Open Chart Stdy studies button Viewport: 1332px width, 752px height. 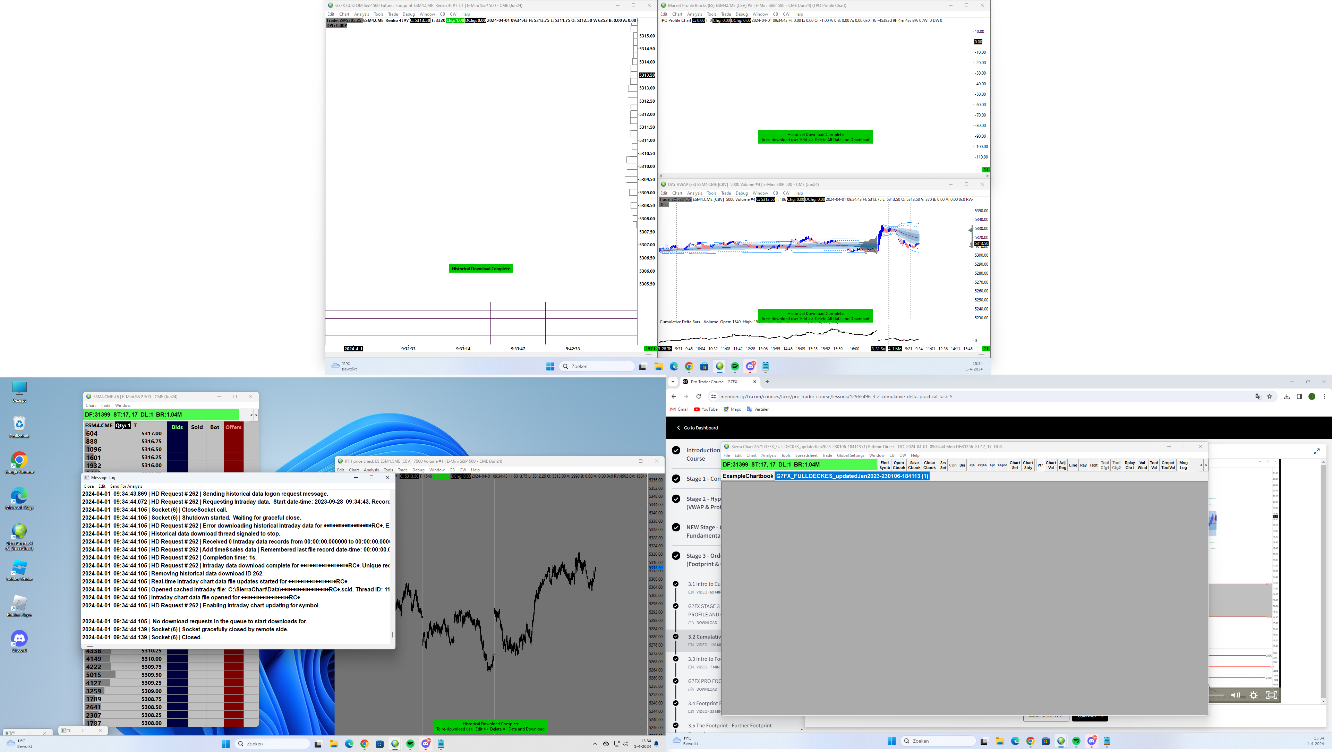[1028, 465]
